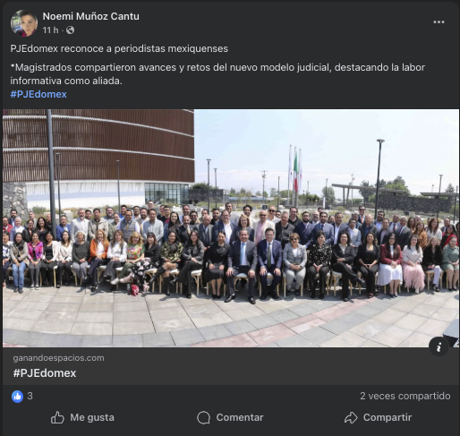
Task: Like the post with the Me gusta label
Action: coord(92,417)
